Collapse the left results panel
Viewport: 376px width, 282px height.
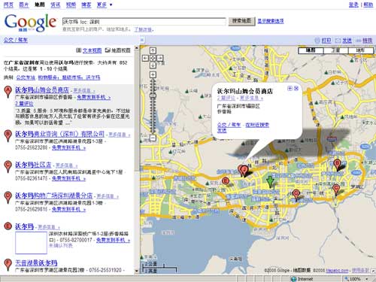[142, 40]
